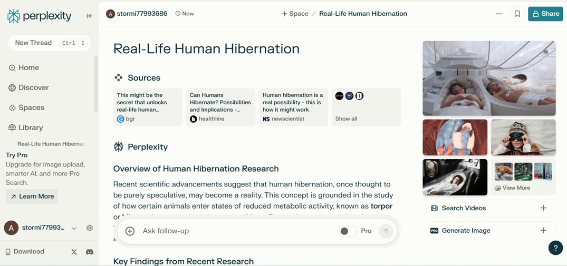Viewport: 567px width, 266px height.
Task: Click the Perplexity answer heading icon
Action: [x=118, y=147]
